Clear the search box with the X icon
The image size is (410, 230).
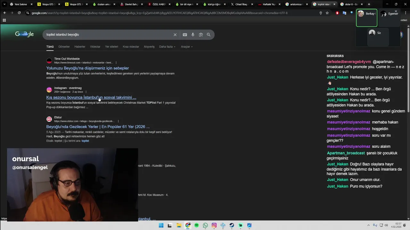click(x=175, y=34)
